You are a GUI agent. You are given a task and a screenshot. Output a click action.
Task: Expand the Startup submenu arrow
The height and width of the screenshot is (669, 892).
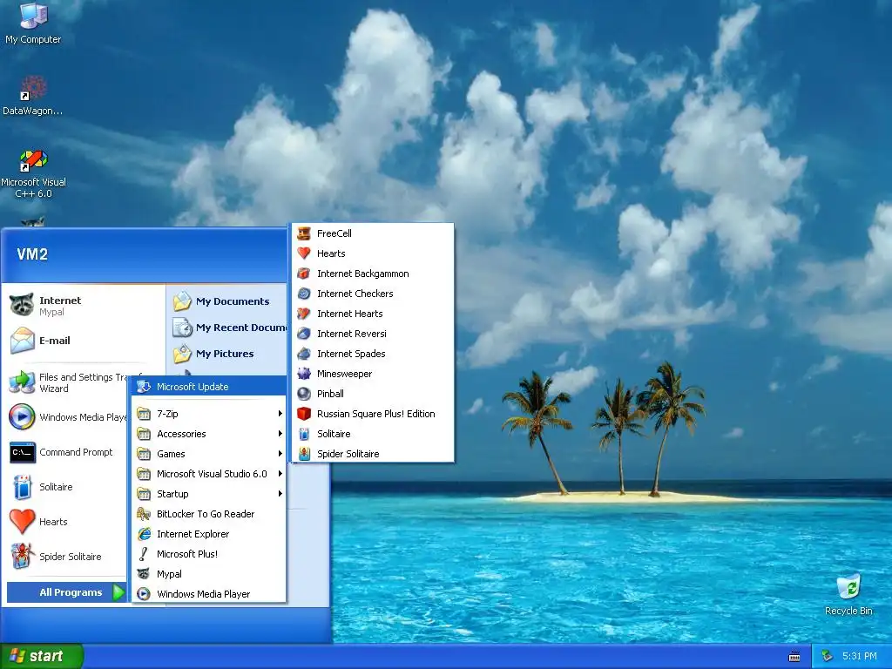(280, 494)
